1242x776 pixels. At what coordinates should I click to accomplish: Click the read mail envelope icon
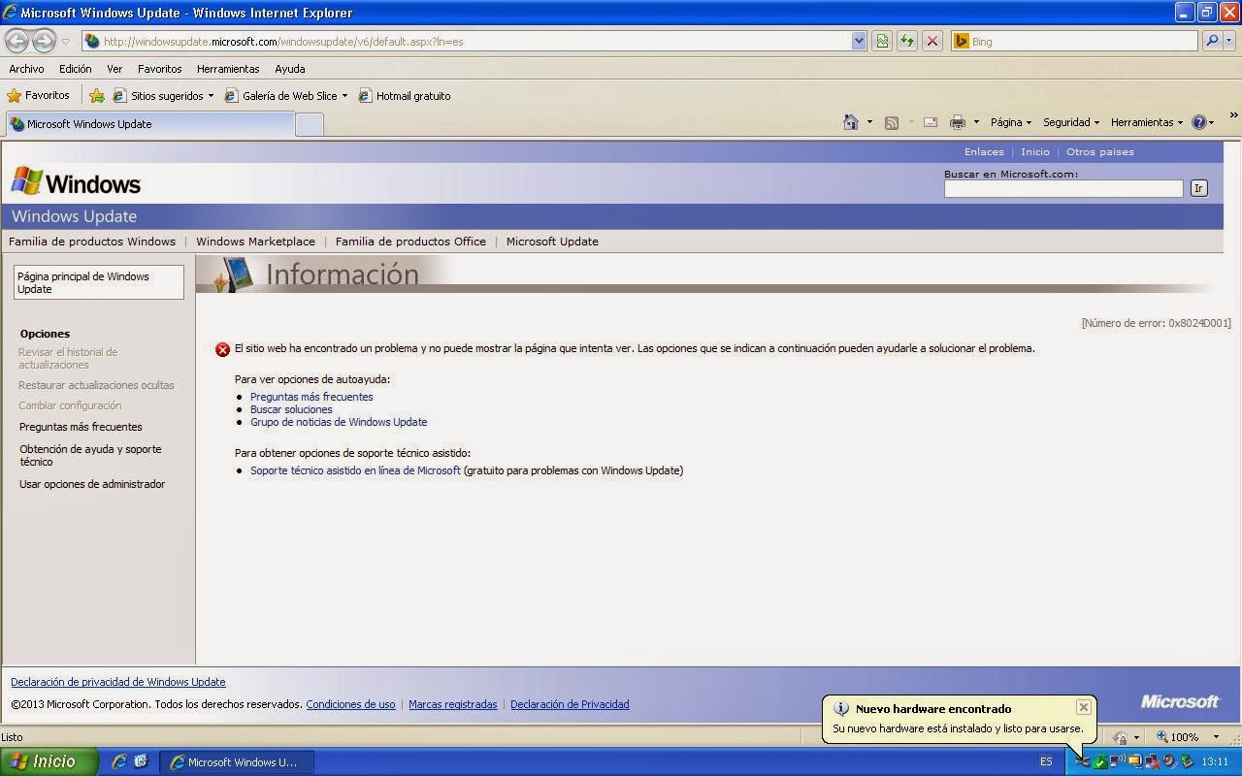[x=931, y=122]
